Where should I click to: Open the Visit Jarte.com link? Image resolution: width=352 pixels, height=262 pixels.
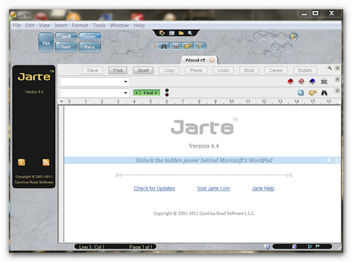point(213,188)
